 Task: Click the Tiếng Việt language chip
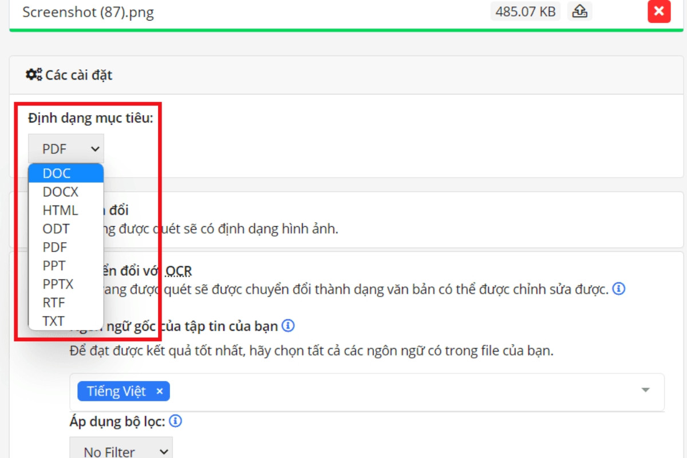(124, 392)
